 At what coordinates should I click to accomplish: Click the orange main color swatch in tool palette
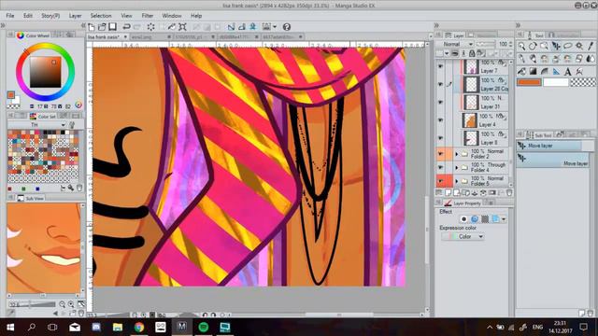pyautogui.click(x=529, y=82)
